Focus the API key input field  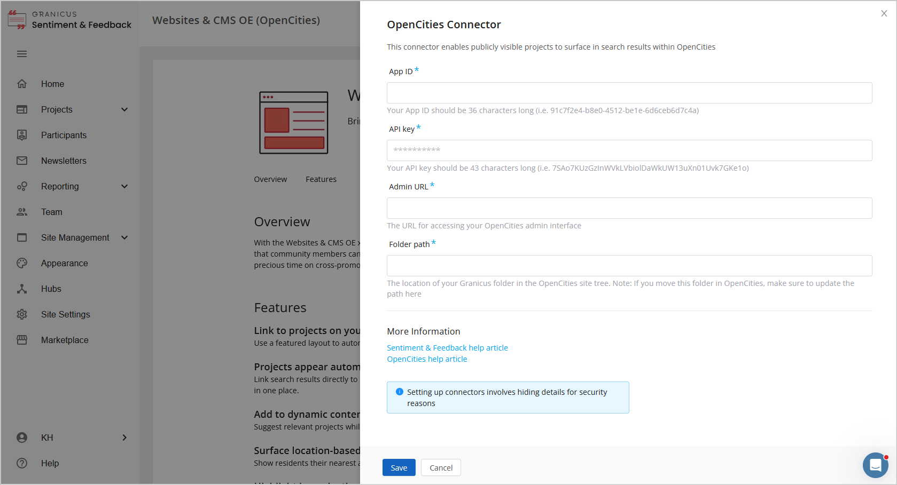point(629,150)
